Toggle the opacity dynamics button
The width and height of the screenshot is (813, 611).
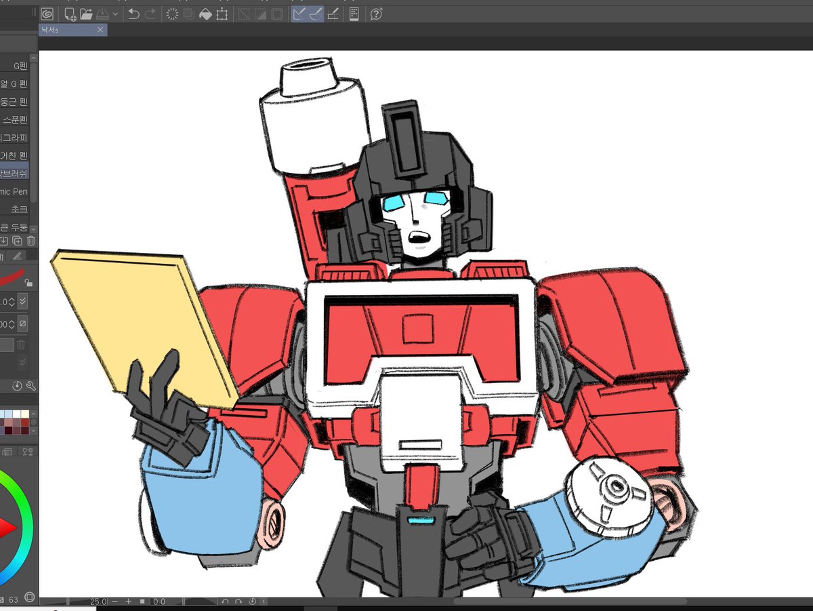(23, 323)
